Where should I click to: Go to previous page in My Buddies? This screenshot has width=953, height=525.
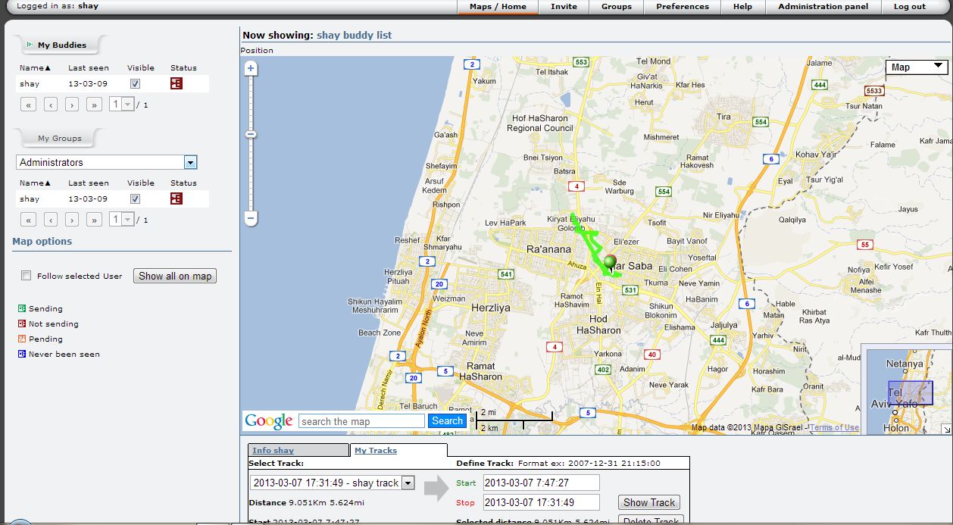point(51,105)
